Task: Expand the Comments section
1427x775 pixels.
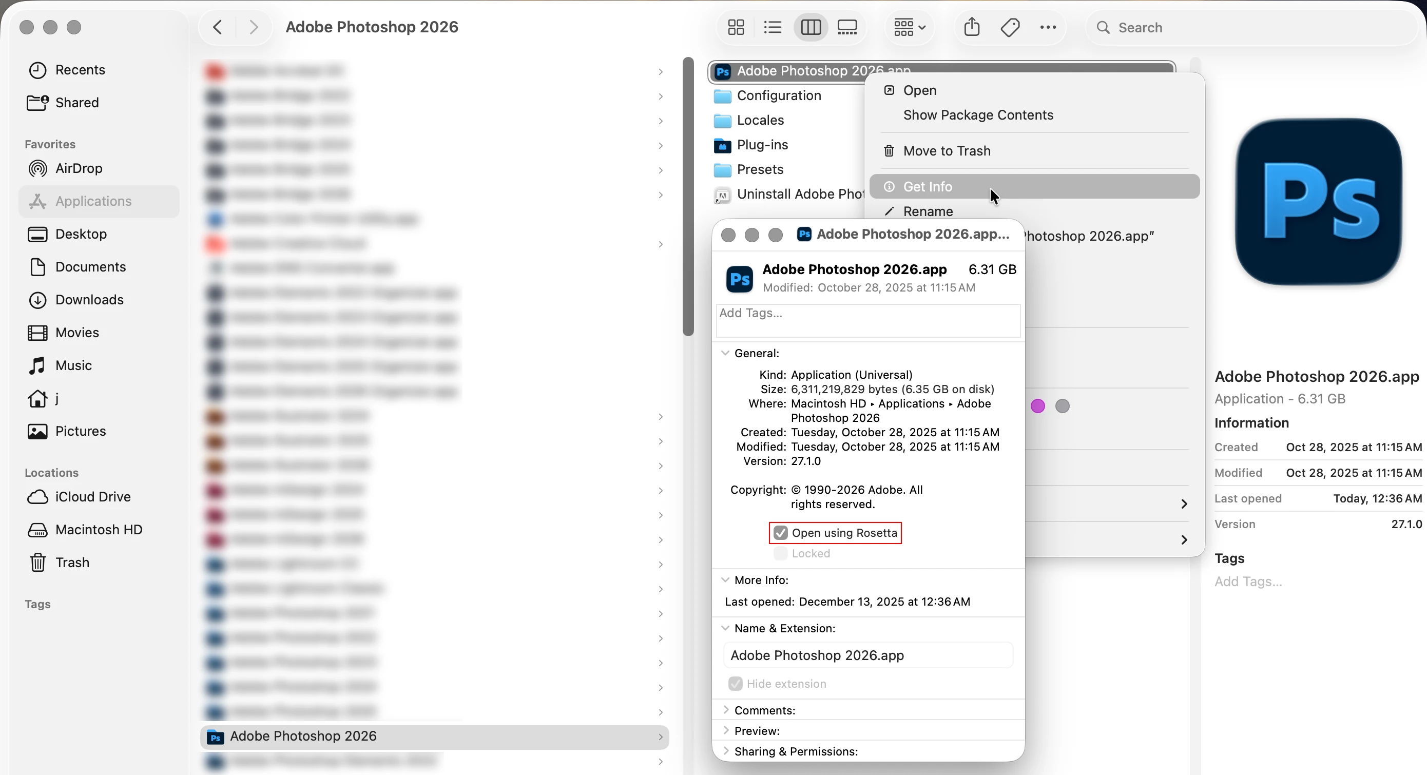Action: (725, 710)
